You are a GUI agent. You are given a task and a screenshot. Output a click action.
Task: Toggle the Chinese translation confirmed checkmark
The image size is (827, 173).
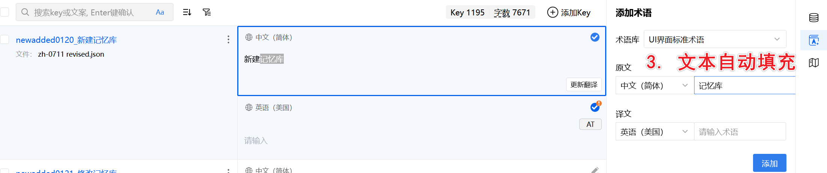[595, 37]
